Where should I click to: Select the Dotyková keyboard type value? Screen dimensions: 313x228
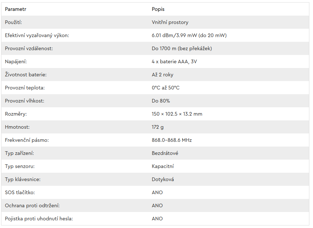(x=163, y=179)
